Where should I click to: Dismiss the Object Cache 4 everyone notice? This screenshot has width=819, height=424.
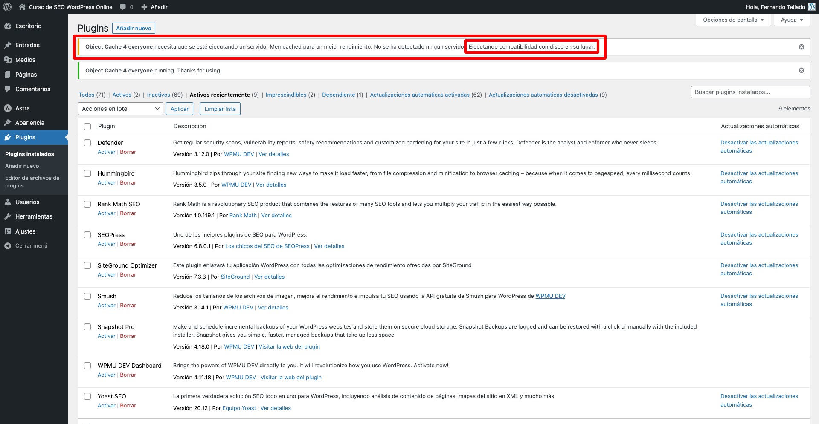(802, 47)
